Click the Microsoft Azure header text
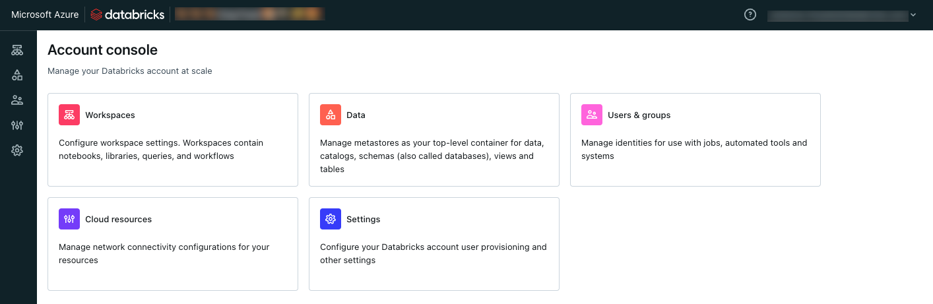This screenshot has height=304, width=933. pyautogui.click(x=45, y=15)
